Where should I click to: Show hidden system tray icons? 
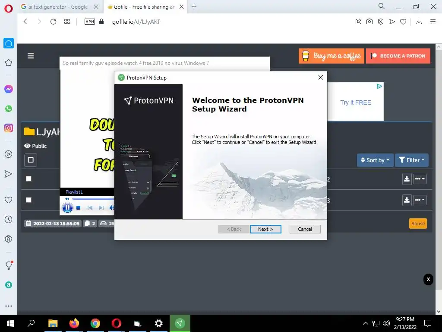(365, 323)
